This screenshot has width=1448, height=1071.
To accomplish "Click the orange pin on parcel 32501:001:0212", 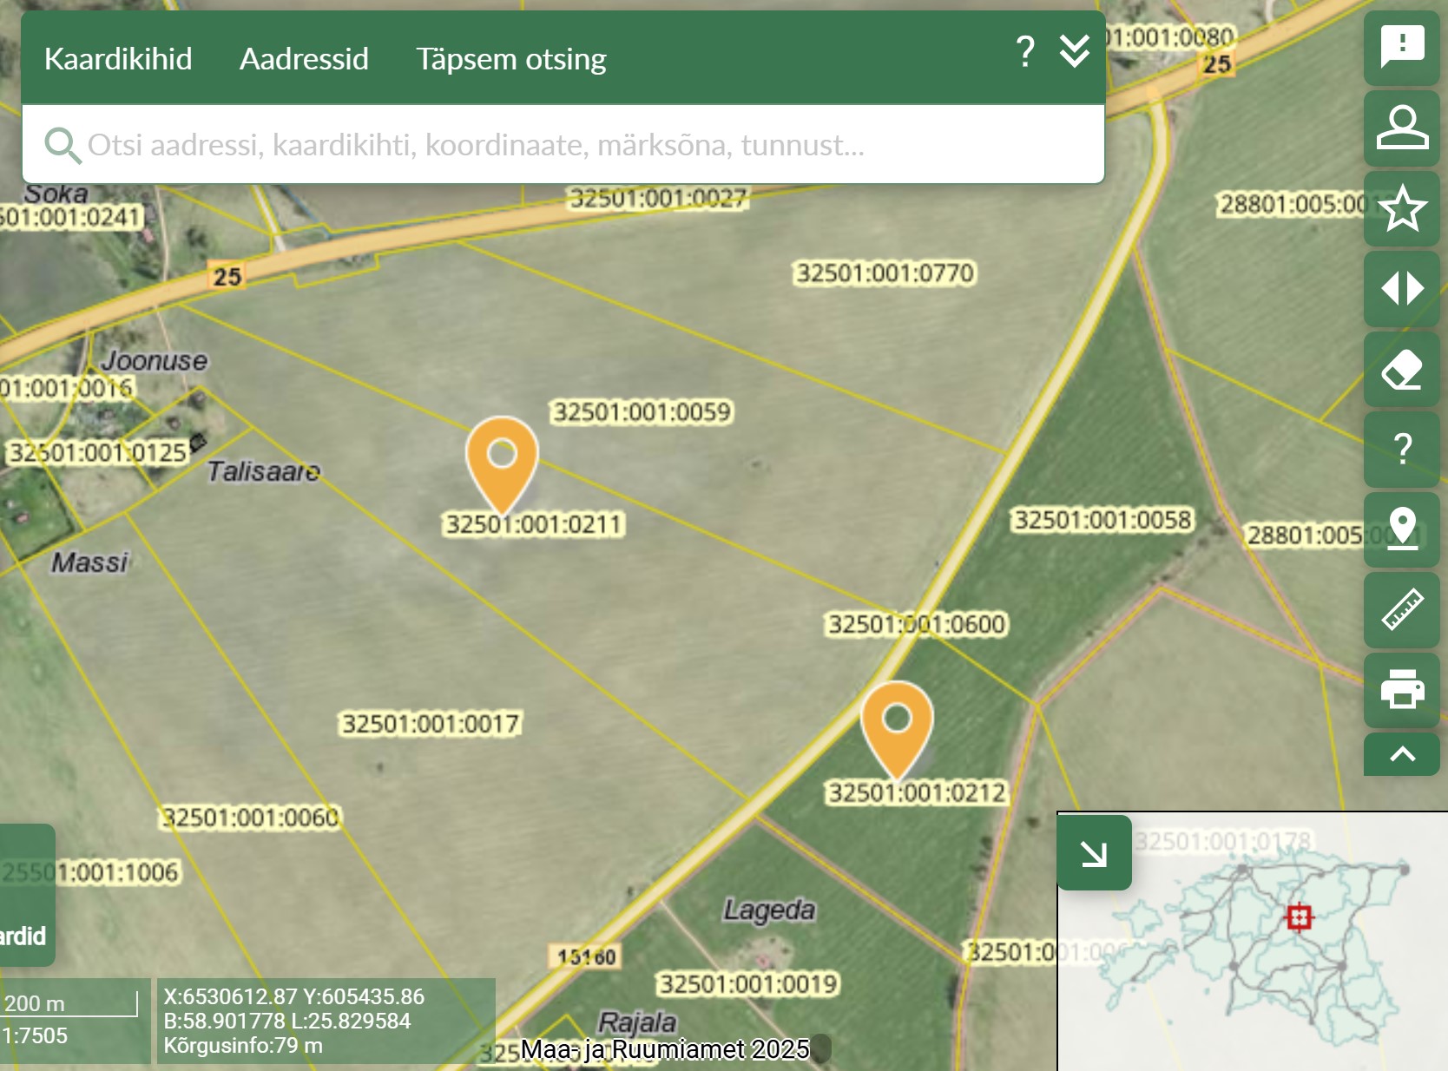I will coord(897,723).
